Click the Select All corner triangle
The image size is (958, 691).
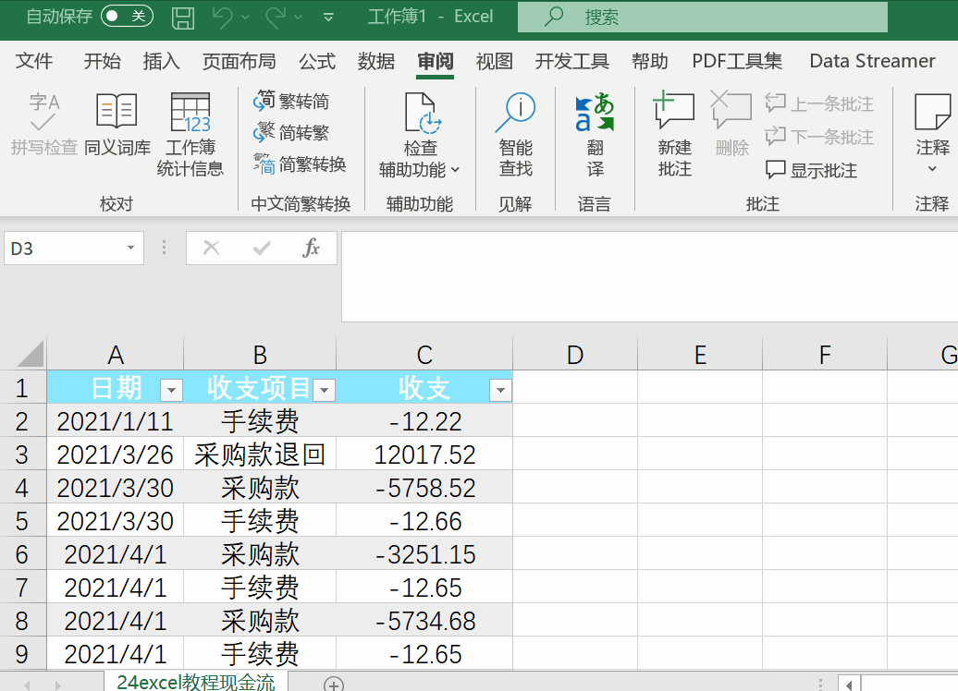tap(30, 354)
